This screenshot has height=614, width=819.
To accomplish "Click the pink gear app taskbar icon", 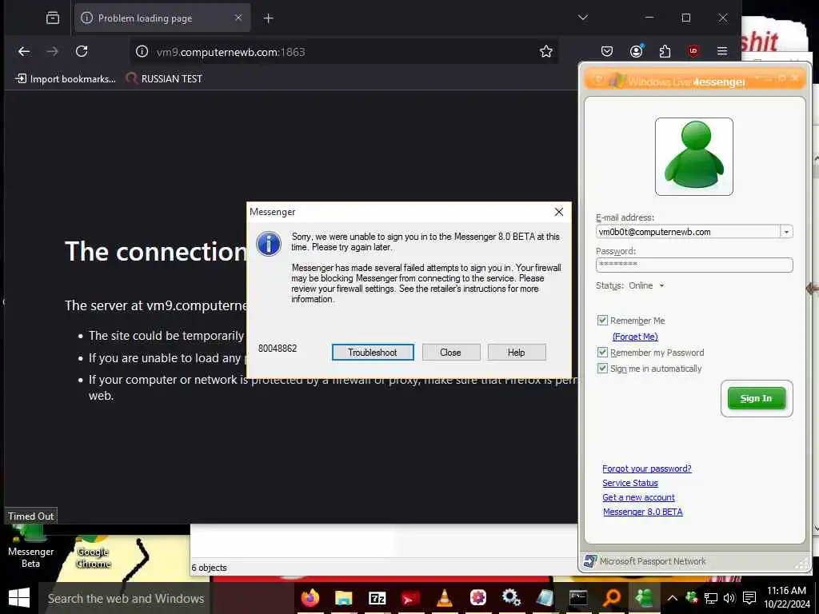I will [x=478, y=597].
